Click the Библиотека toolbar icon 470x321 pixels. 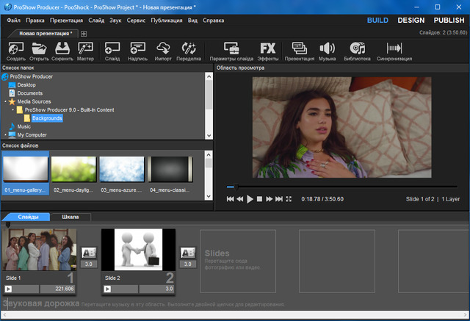pyautogui.click(x=358, y=49)
